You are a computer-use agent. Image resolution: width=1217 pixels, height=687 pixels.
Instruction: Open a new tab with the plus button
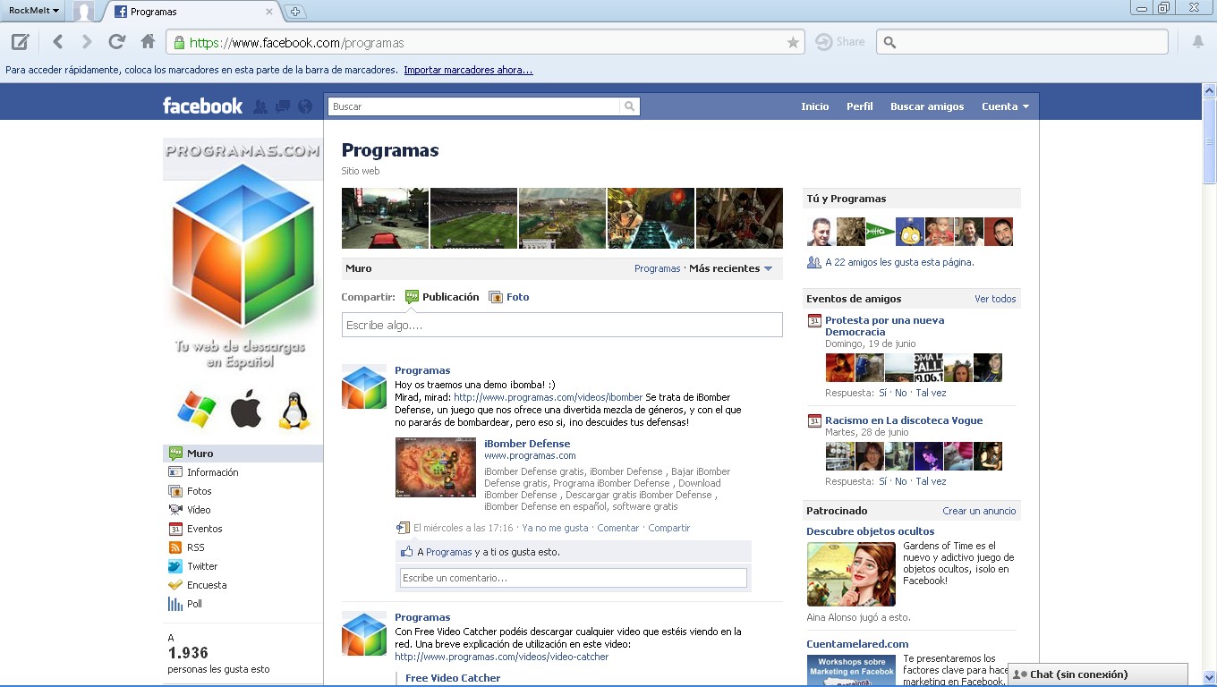[x=294, y=12]
